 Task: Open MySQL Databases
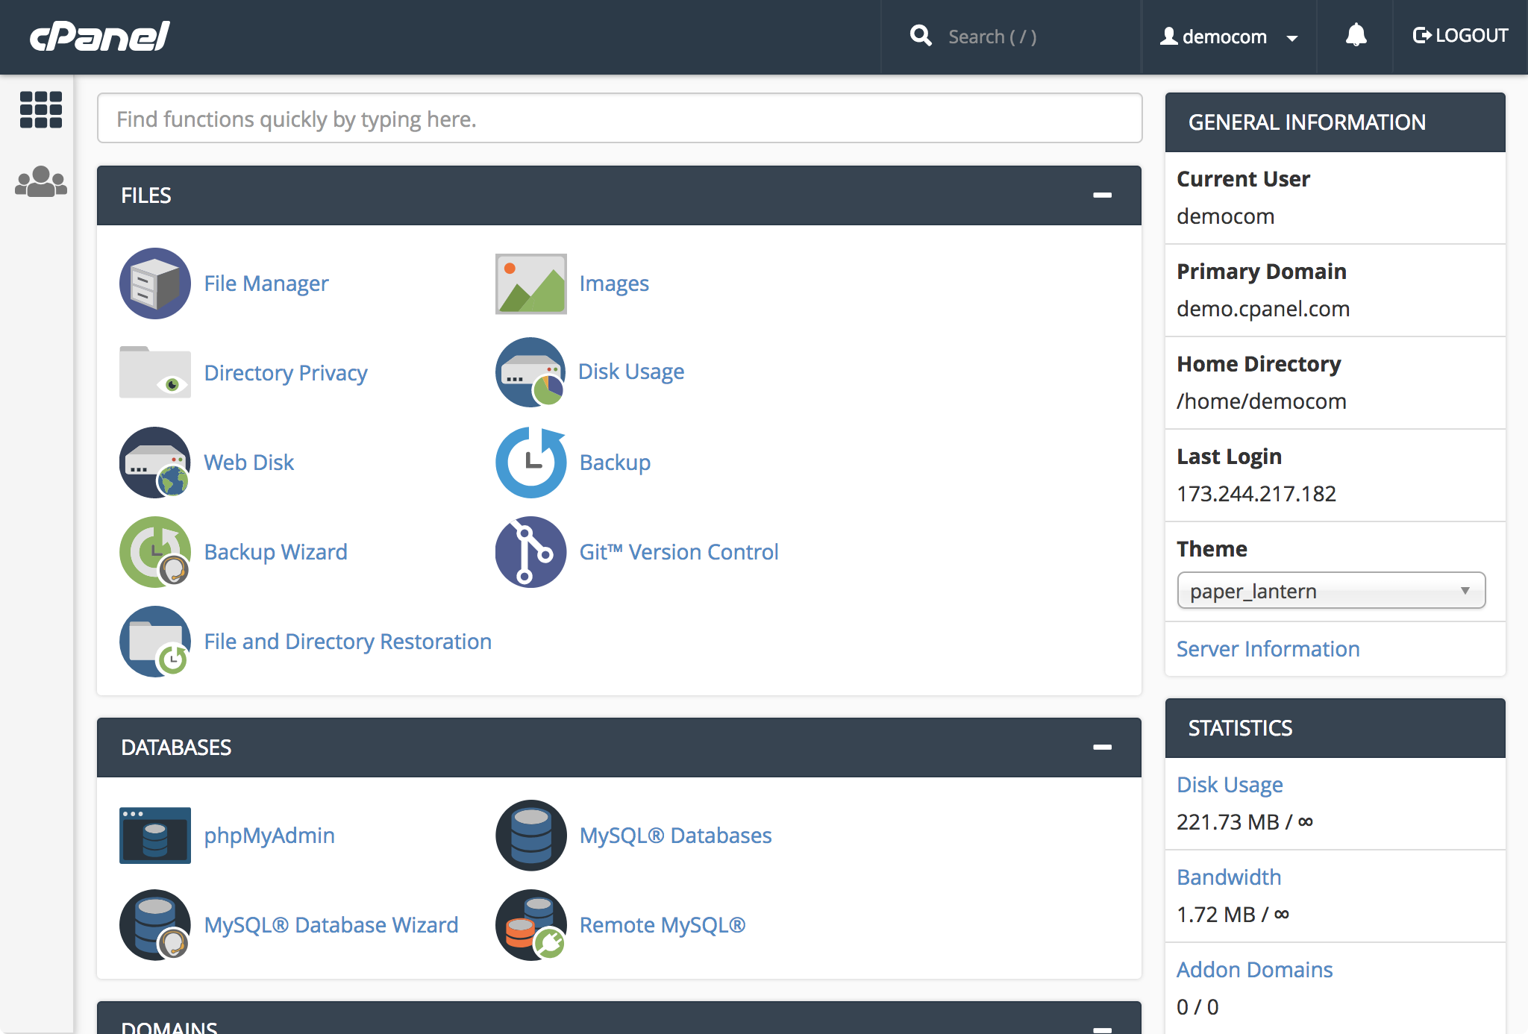(674, 834)
